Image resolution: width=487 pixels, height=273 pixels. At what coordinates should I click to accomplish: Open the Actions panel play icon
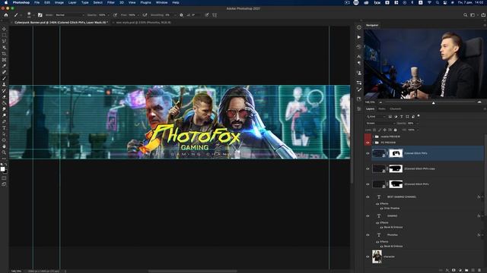tap(359, 37)
